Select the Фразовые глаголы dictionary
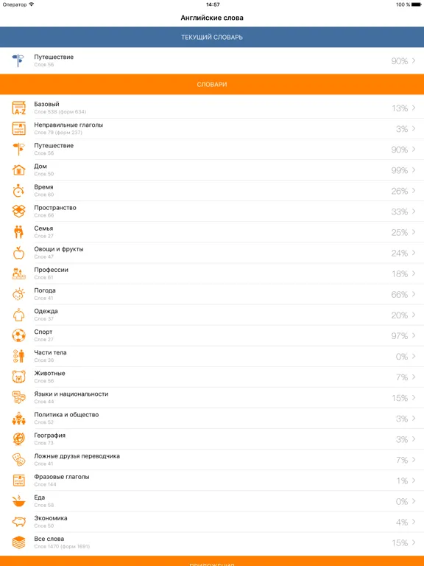 pyautogui.click(x=212, y=481)
